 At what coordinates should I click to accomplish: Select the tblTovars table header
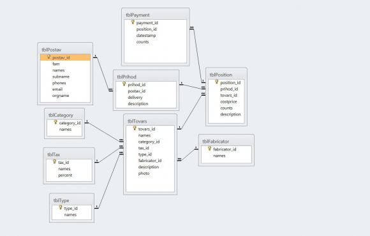pos(150,121)
